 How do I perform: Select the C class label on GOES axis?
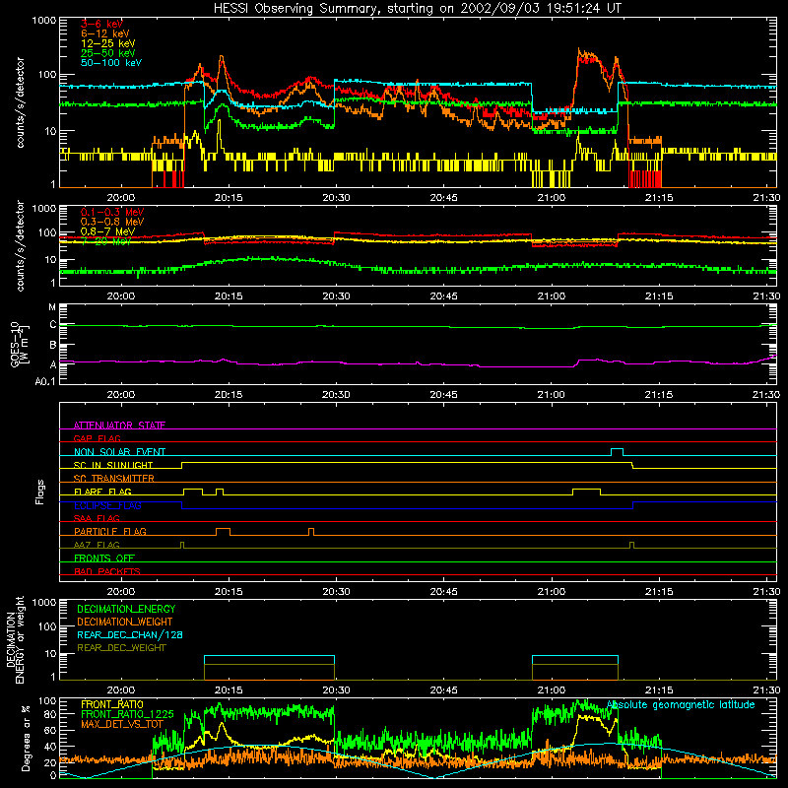[x=53, y=325]
